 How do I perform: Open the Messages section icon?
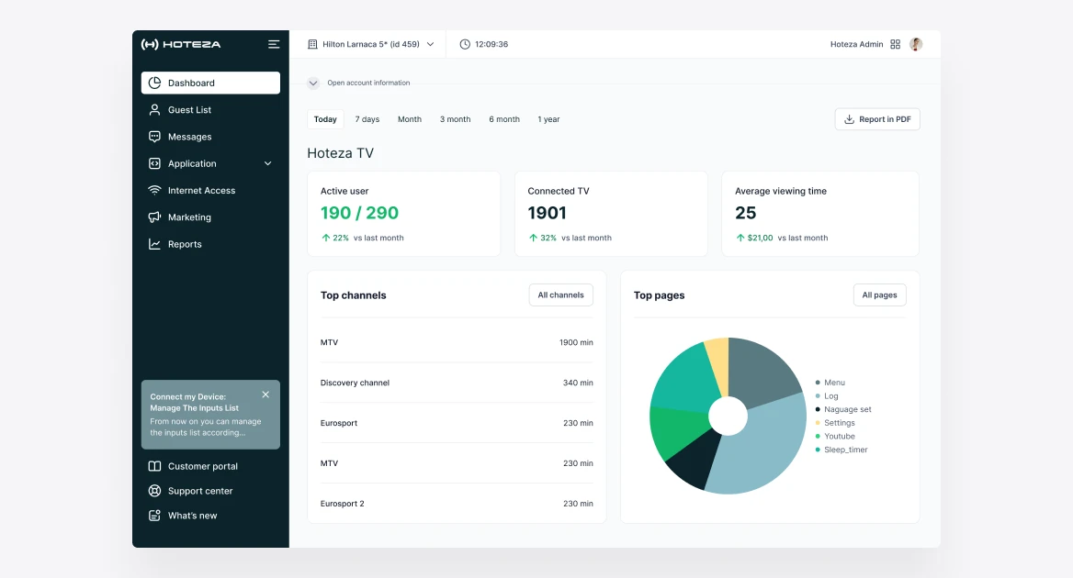click(154, 137)
